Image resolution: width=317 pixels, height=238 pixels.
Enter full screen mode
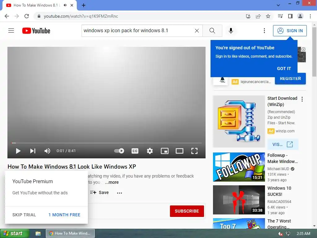(x=194, y=151)
